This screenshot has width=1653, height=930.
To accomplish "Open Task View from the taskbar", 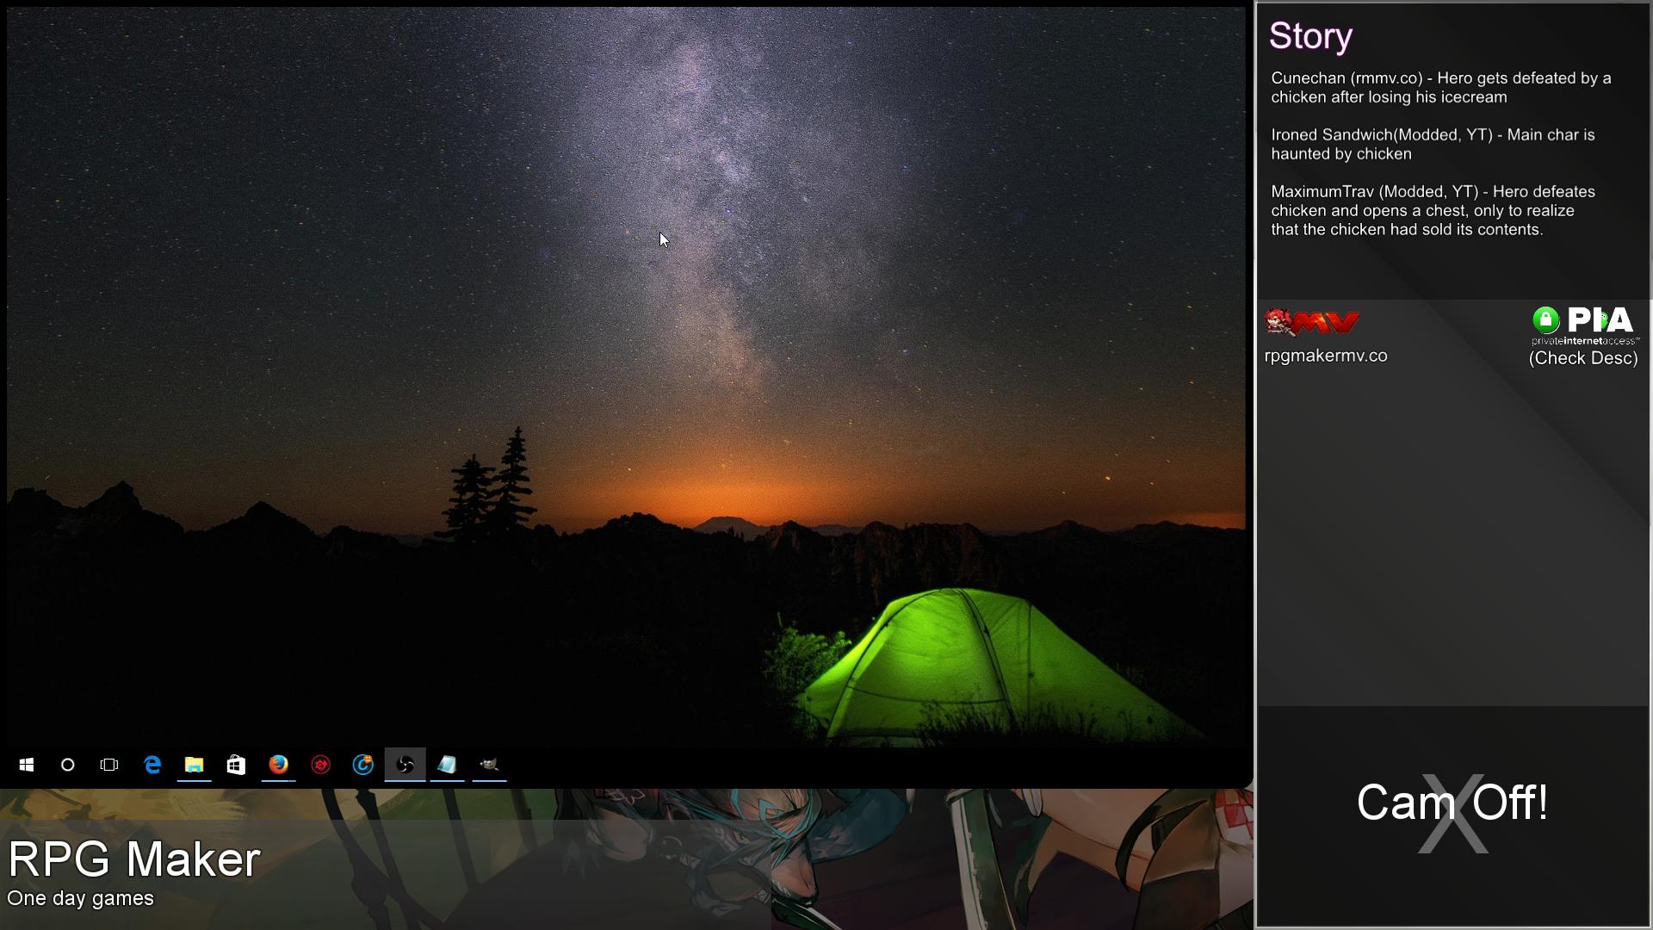I will 109,765.
